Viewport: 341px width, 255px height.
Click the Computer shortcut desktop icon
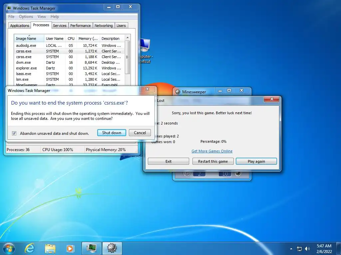pyautogui.click(x=146, y=51)
